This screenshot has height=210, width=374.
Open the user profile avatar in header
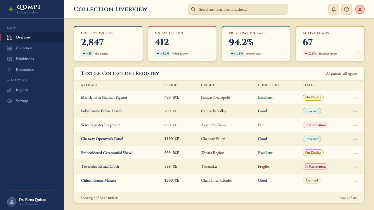click(360, 9)
